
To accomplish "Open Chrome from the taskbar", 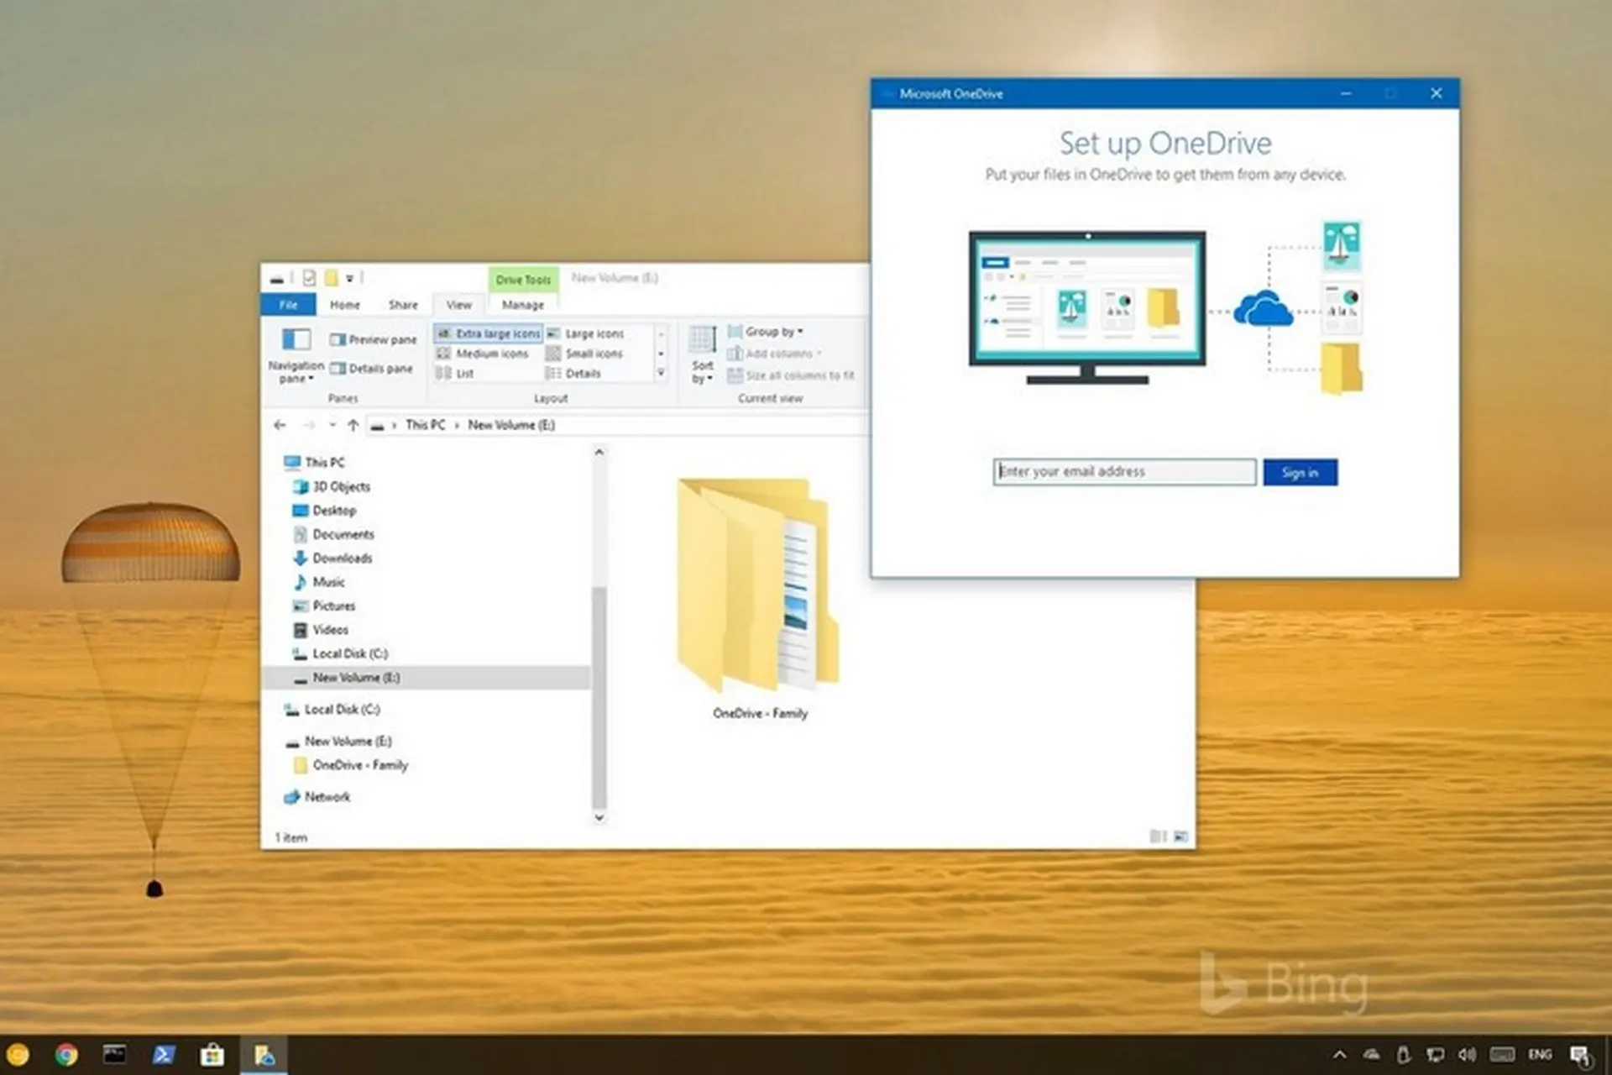I will click(x=65, y=1054).
